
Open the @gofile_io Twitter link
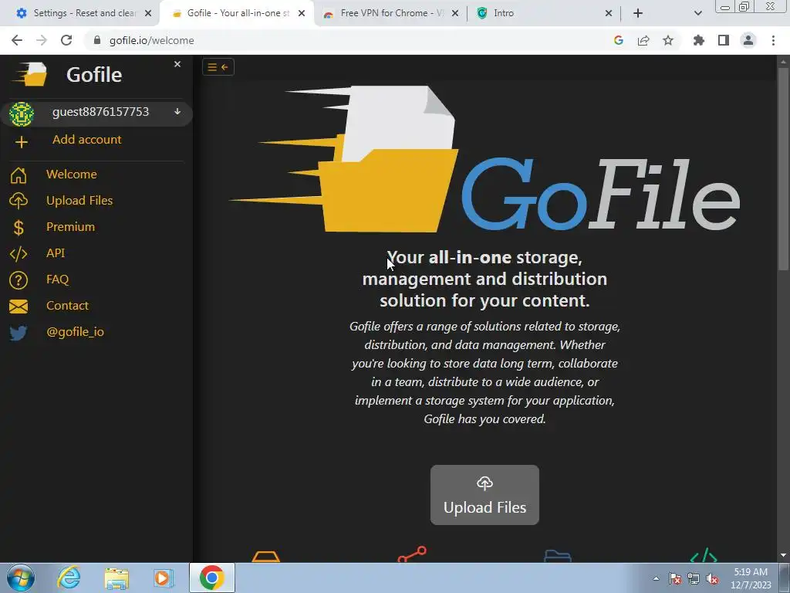pyautogui.click(x=75, y=332)
